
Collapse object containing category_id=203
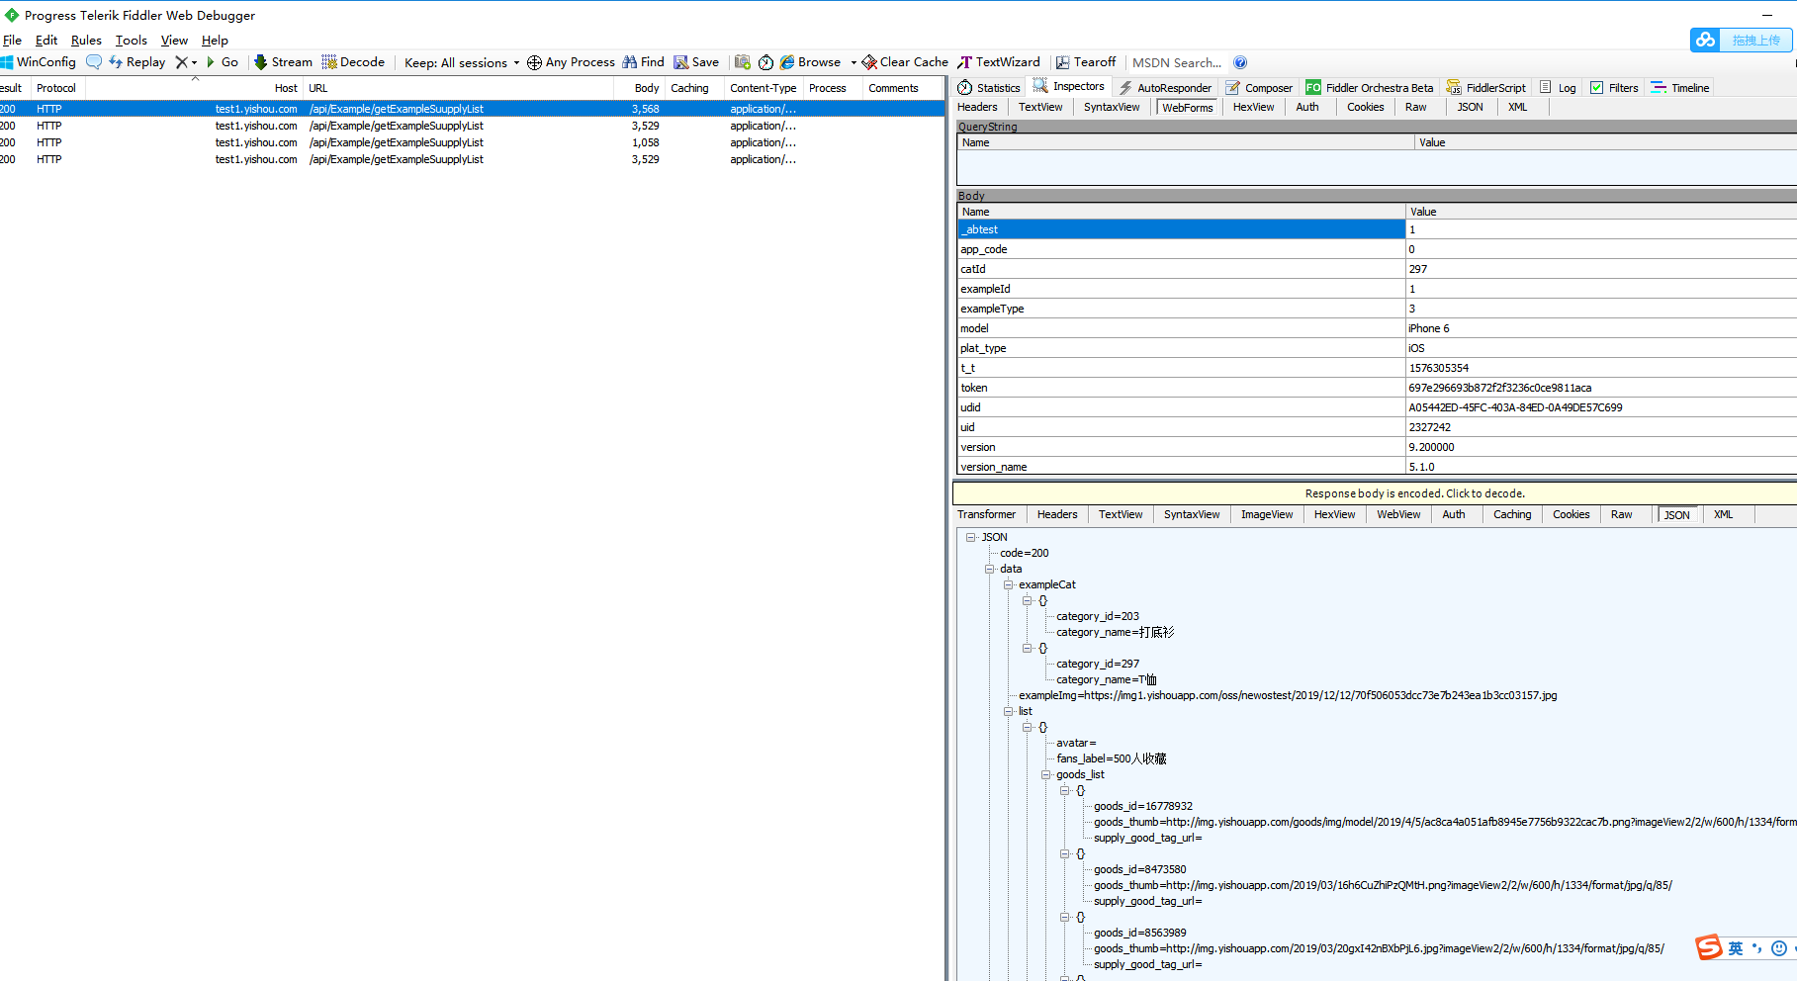[1028, 600]
